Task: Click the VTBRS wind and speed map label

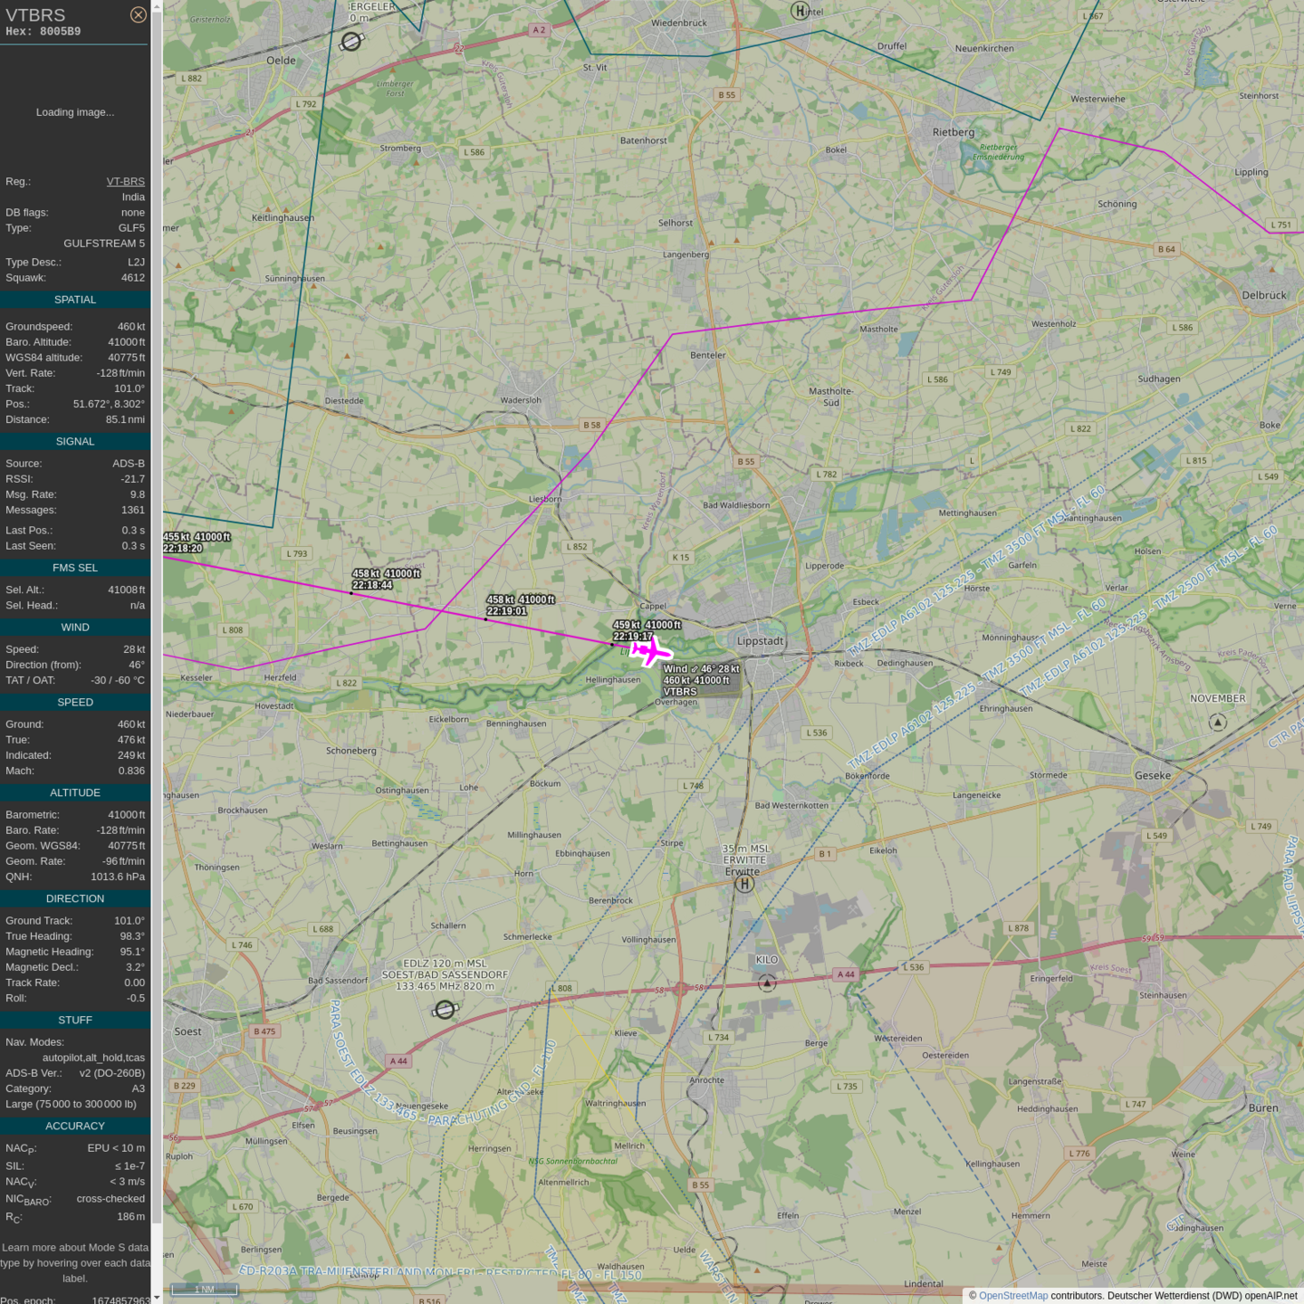Action: coord(701,680)
